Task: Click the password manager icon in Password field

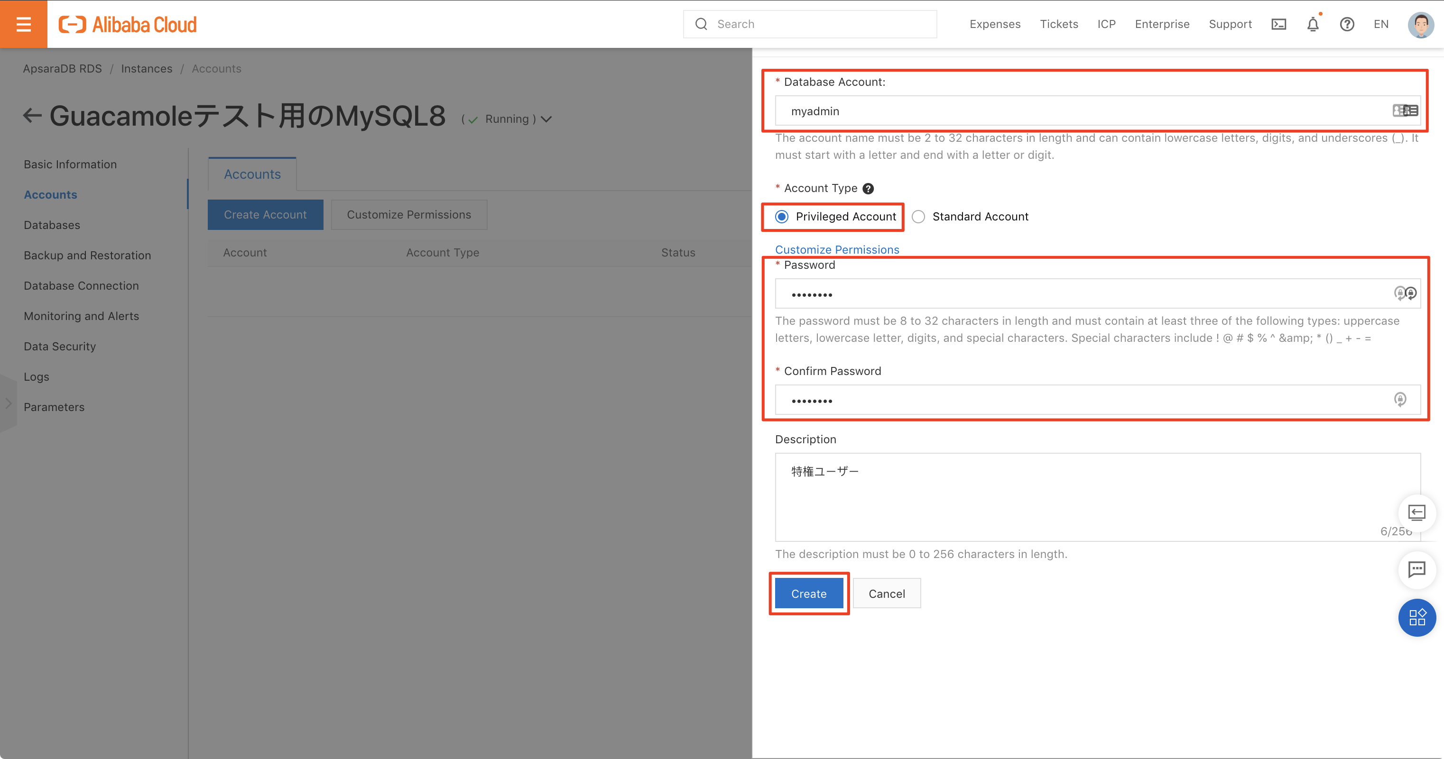Action: point(1405,293)
